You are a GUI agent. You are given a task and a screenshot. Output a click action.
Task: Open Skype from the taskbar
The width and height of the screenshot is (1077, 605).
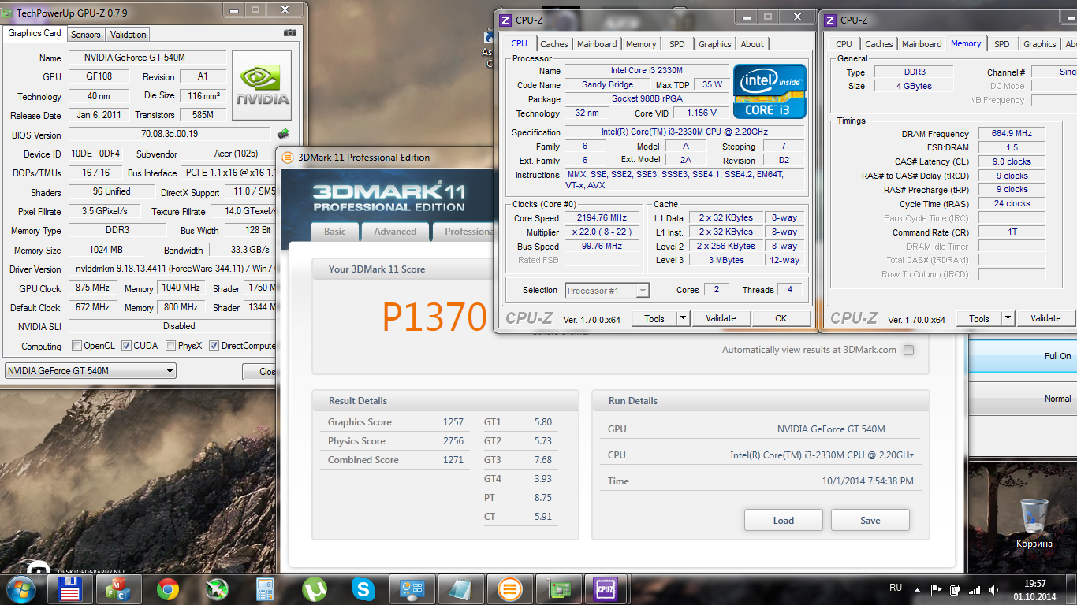(363, 589)
